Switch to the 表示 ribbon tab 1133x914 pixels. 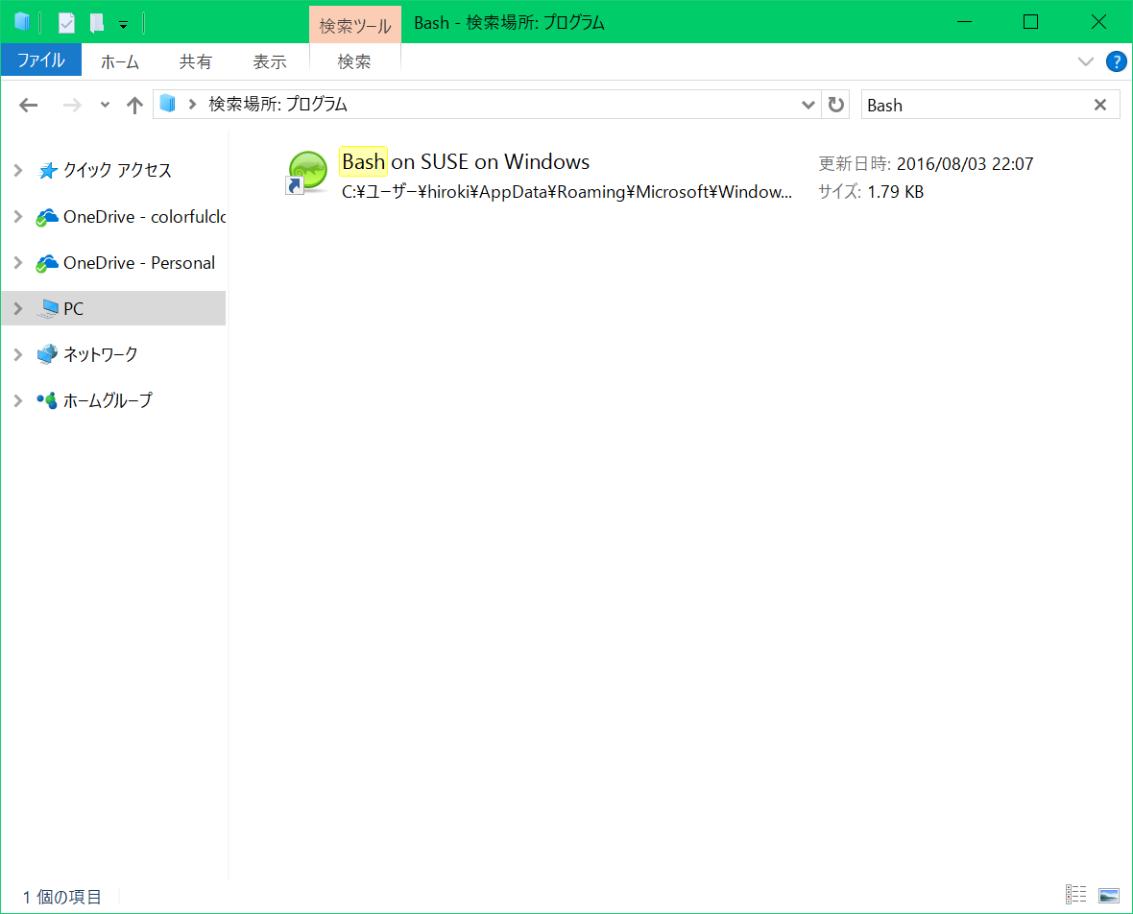click(270, 62)
